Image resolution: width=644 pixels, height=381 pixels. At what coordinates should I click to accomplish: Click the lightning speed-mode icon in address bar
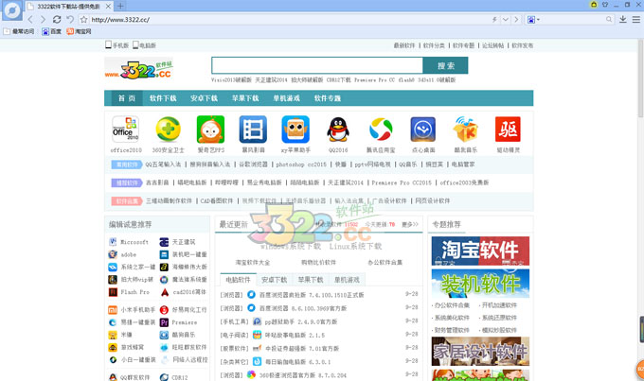[494, 19]
